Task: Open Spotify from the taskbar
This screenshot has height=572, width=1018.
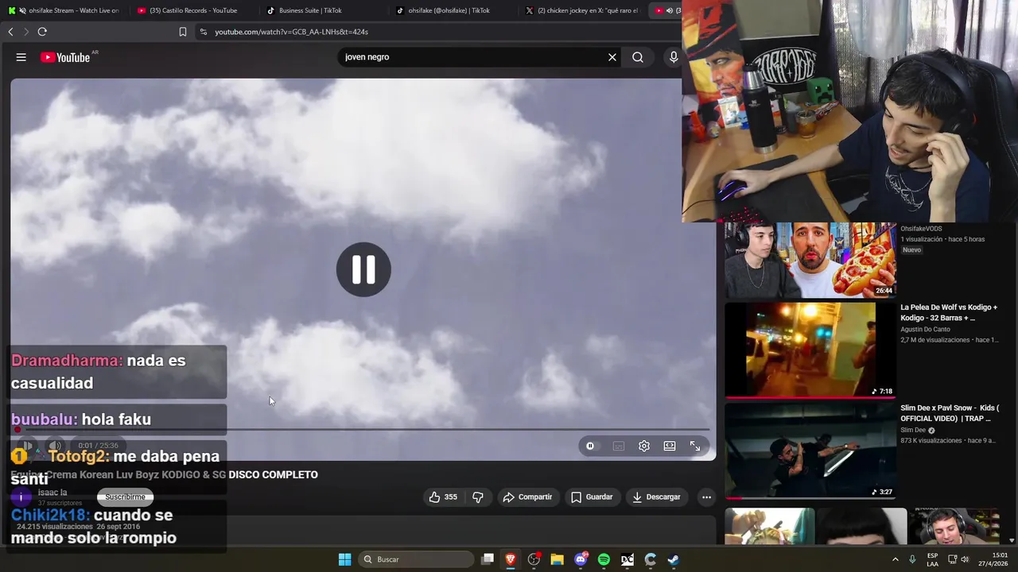Action: pyautogui.click(x=604, y=559)
